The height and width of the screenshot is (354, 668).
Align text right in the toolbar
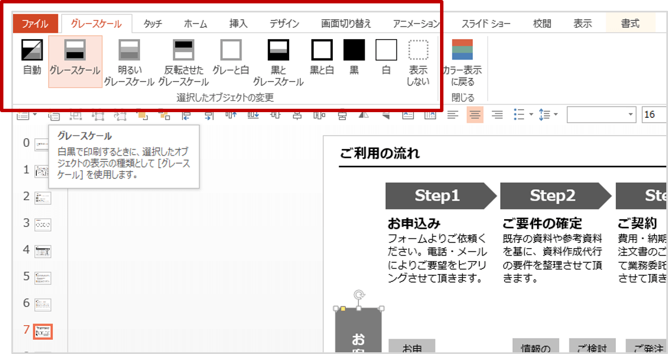(497, 115)
